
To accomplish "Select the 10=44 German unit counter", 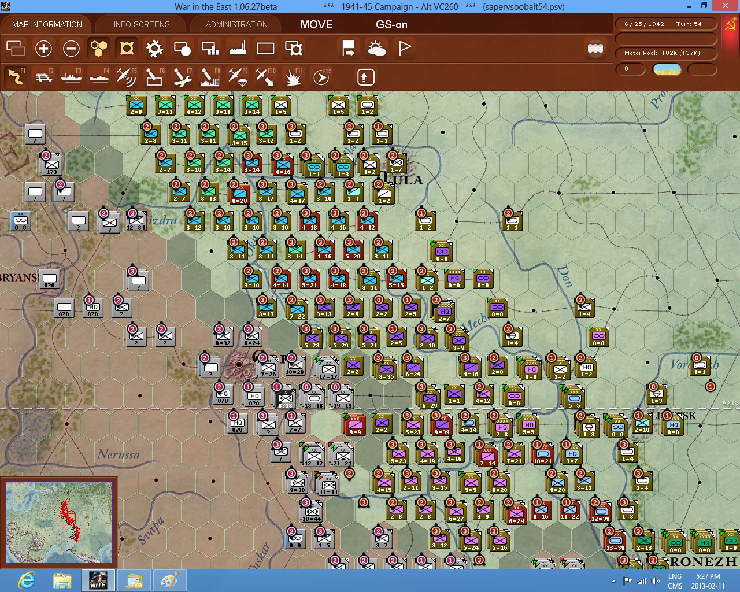I will (312, 511).
